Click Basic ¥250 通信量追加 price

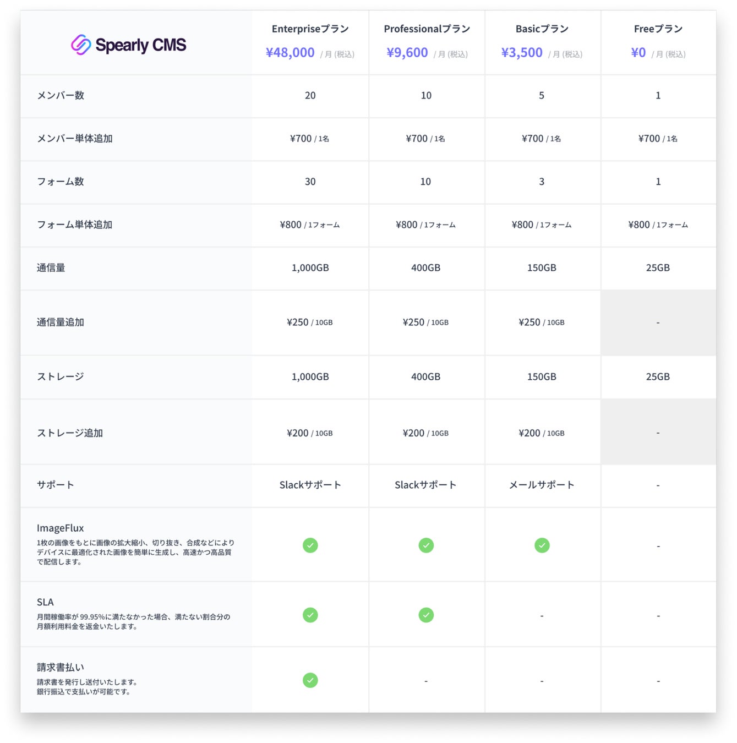[542, 322]
